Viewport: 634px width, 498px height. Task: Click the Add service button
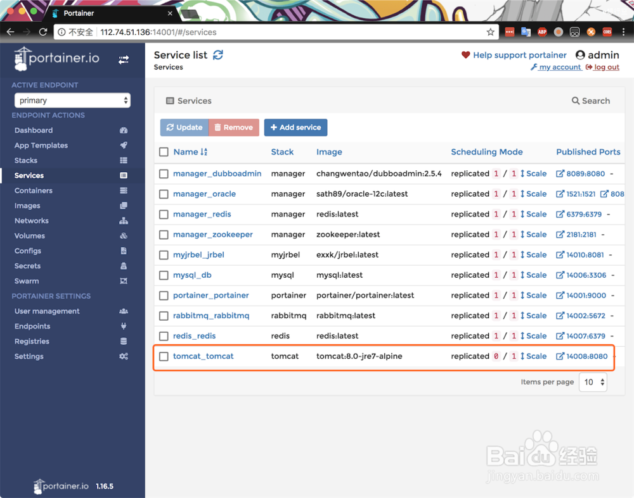tap(295, 127)
